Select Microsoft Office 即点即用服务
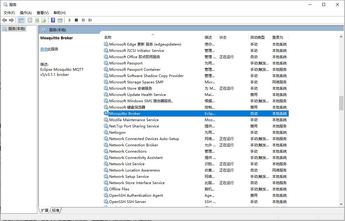 tap(196, 57)
